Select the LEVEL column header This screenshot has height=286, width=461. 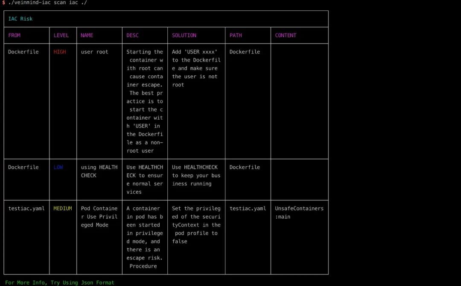(61, 35)
